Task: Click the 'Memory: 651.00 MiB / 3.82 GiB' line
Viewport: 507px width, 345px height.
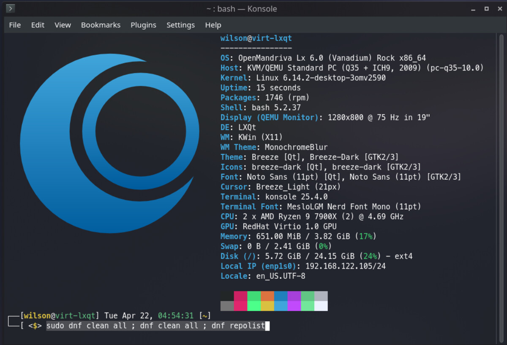Action: point(299,237)
